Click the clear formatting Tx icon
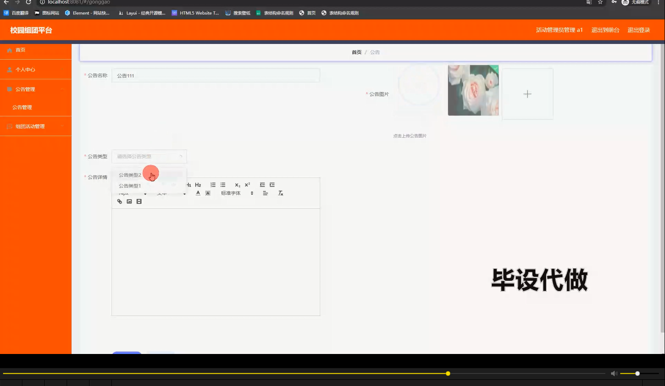This screenshot has width=665, height=386. 280,193
